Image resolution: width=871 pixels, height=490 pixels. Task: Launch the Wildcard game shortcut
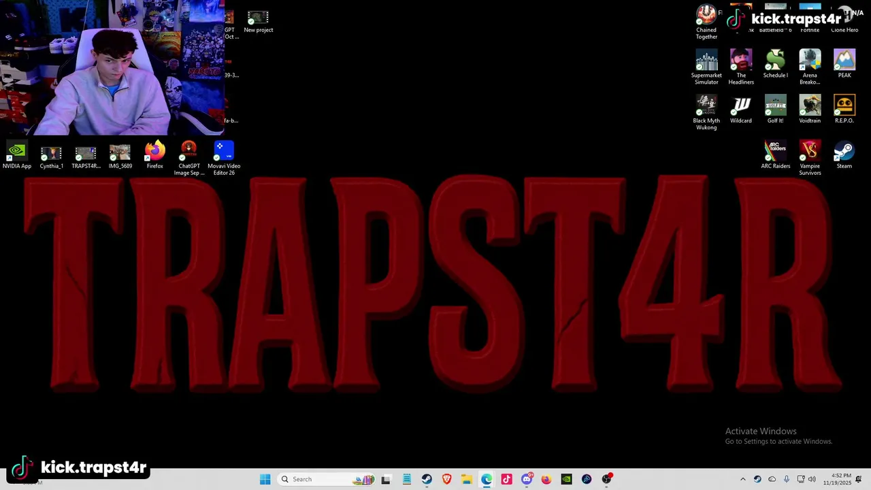coord(741,110)
